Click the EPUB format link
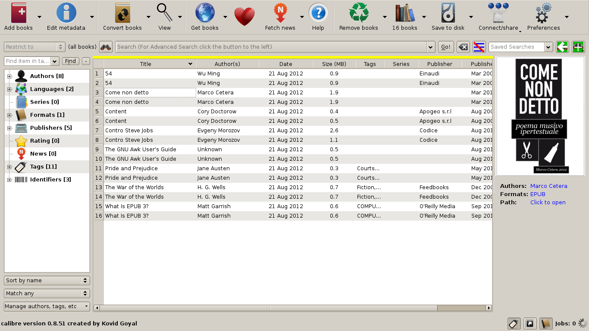 (538, 194)
